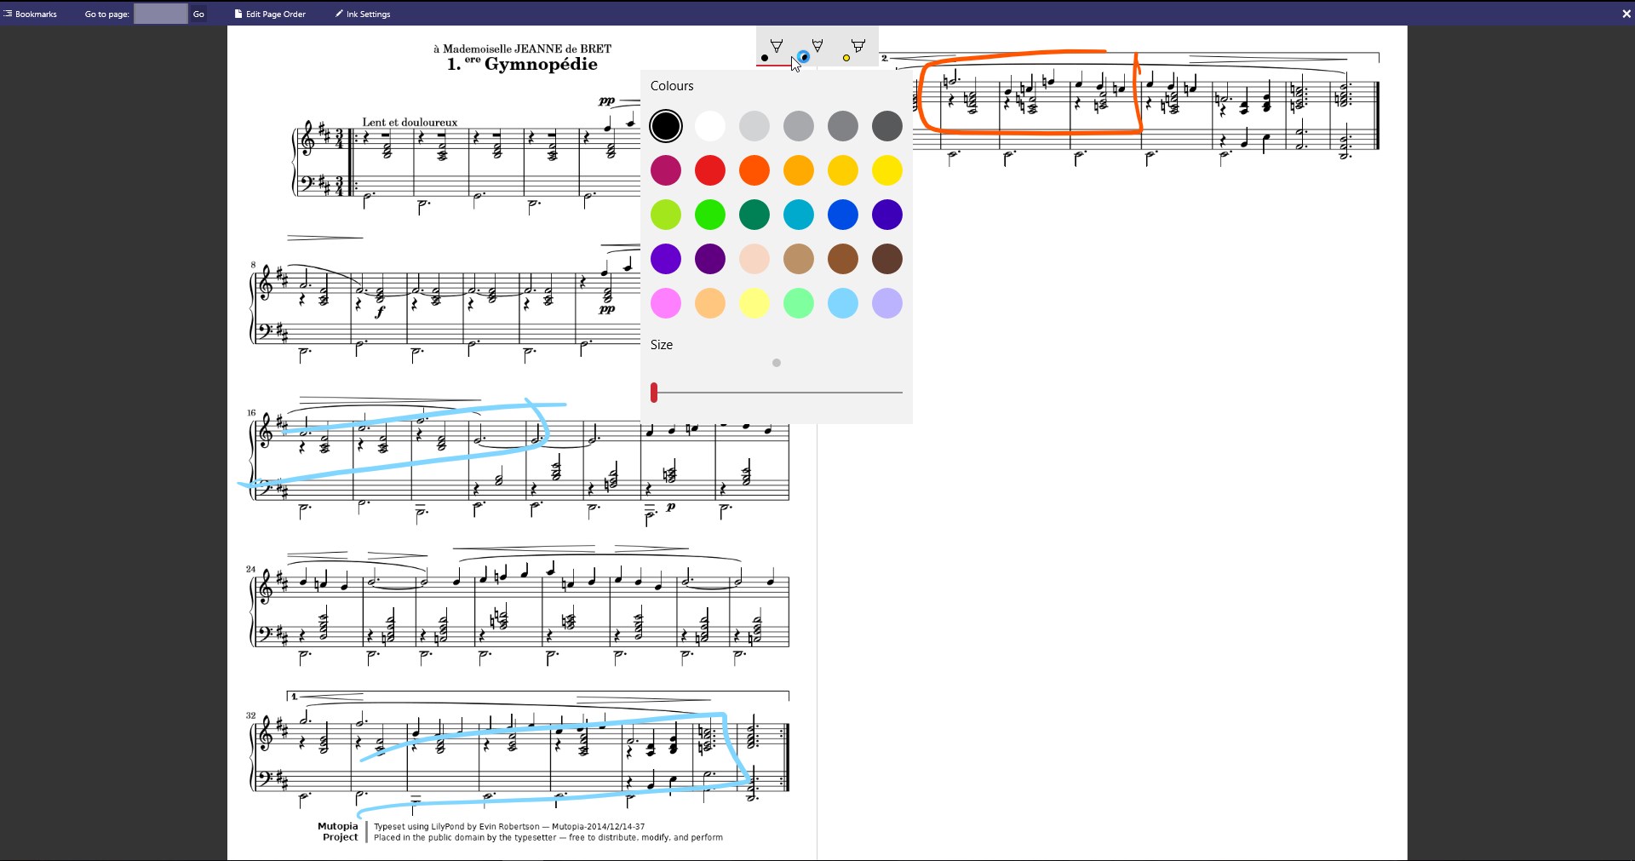Select the yellow-green lime colour swatch
The image size is (1635, 861).
tap(666, 215)
